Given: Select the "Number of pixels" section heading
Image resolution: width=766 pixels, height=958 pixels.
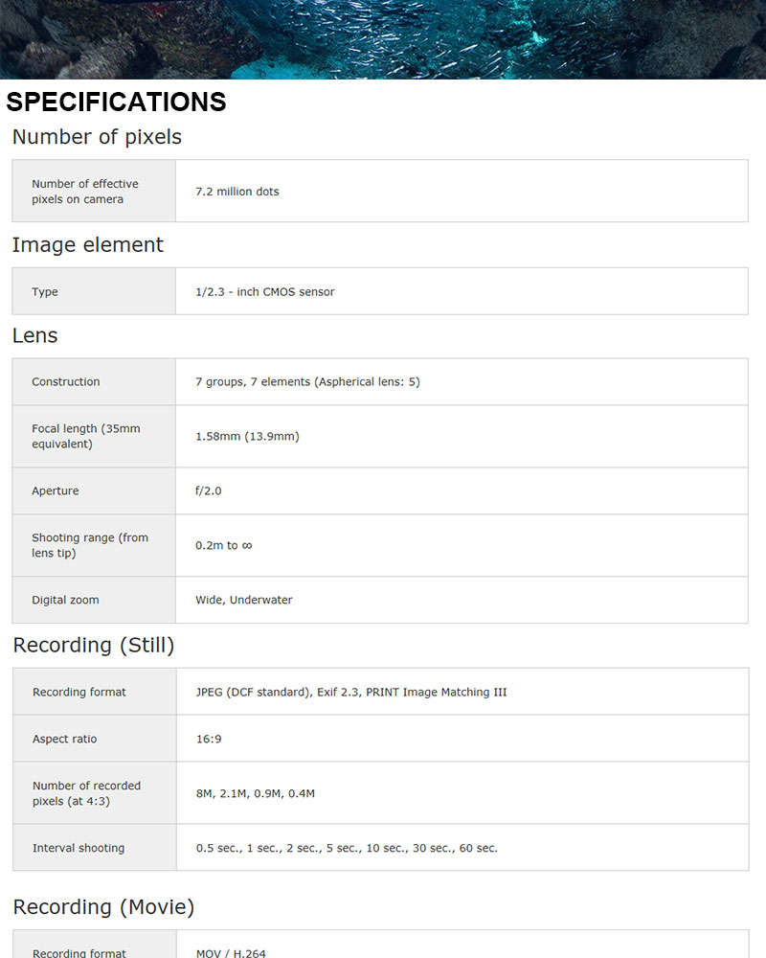Looking at the screenshot, I should pos(97,137).
